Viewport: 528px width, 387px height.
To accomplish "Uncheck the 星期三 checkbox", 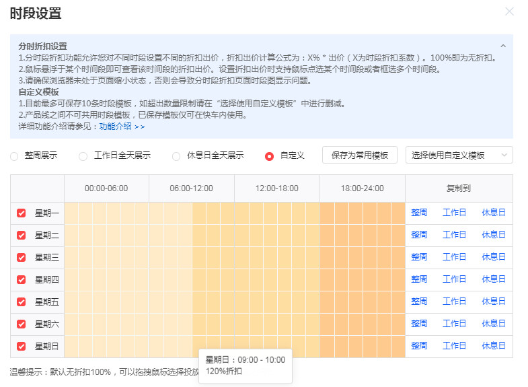I will 22,257.
